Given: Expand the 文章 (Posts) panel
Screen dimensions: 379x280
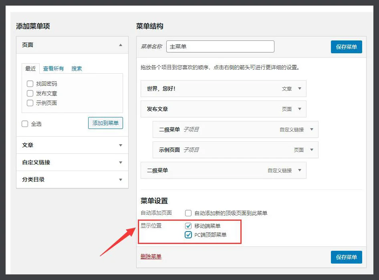Looking at the screenshot, I should 121,145.
